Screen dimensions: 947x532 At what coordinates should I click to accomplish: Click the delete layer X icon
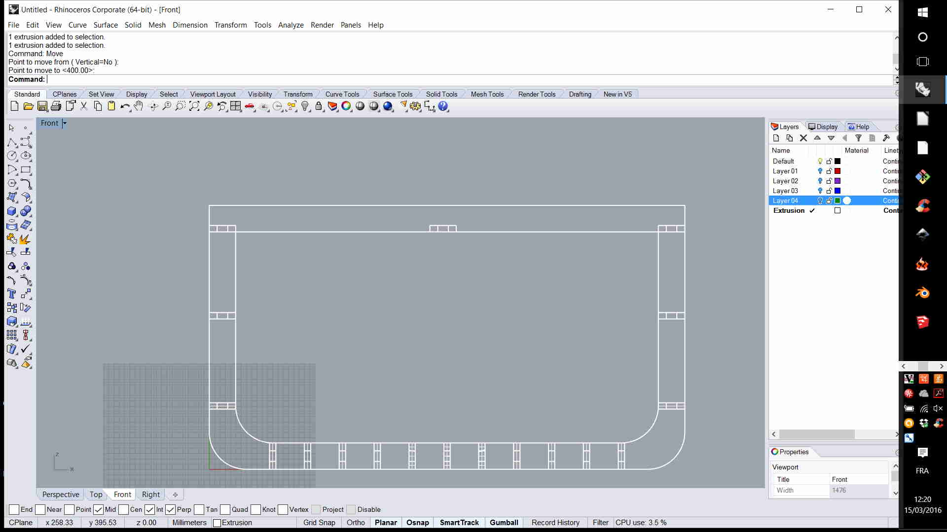[803, 138]
